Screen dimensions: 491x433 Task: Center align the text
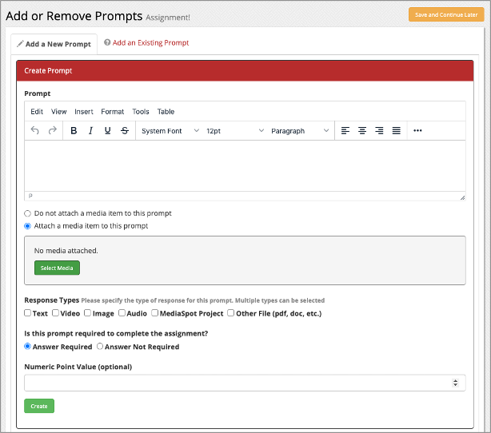pos(362,131)
